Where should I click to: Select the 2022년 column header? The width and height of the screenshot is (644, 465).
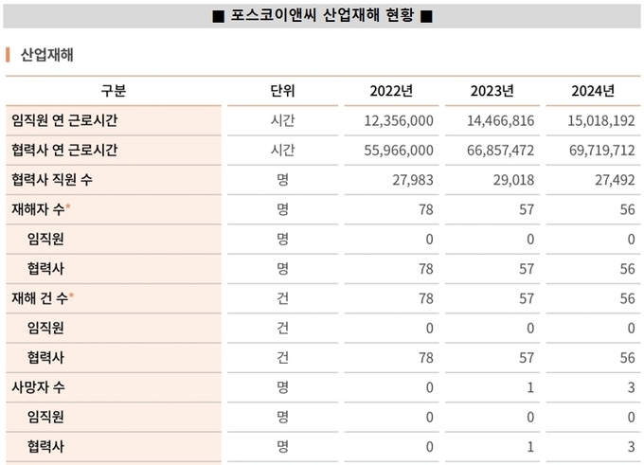[391, 91]
